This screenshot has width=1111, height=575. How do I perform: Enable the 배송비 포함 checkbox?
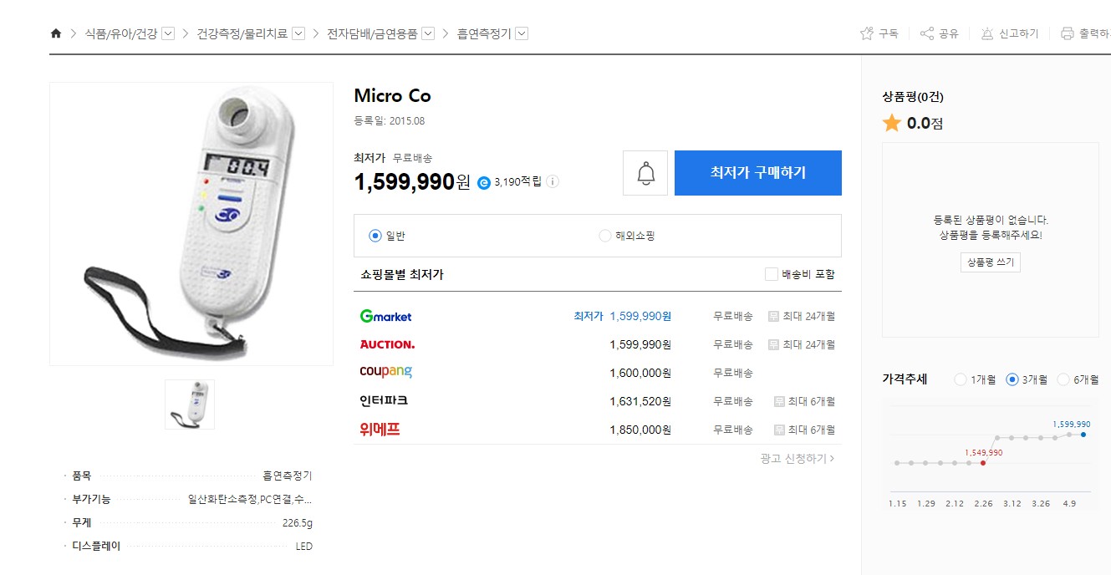pos(772,273)
